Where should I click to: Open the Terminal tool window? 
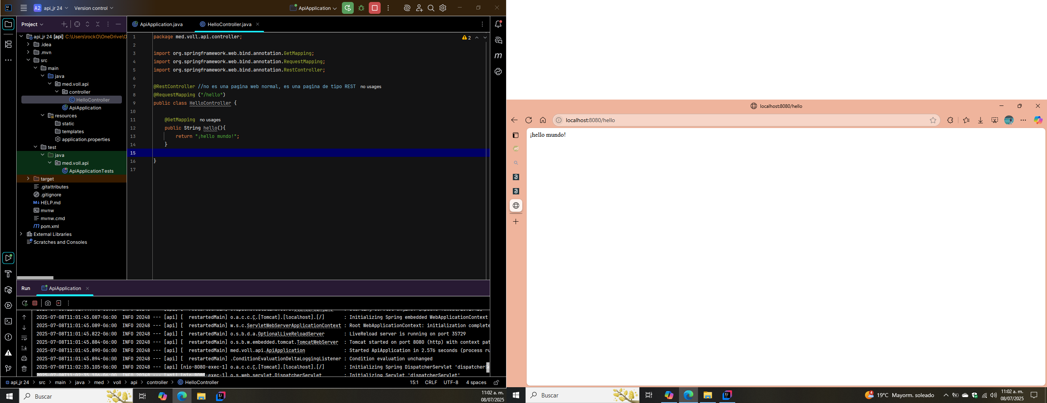coord(8,322)
